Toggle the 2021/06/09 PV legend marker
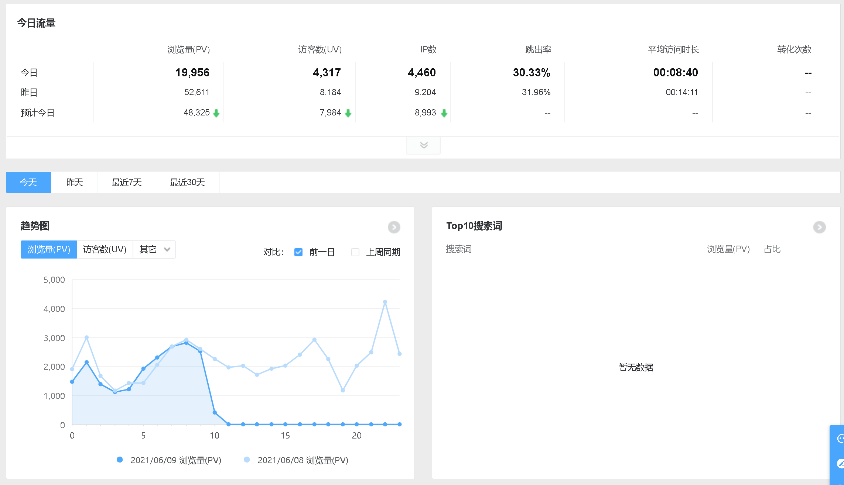 (x=120, y=460)
